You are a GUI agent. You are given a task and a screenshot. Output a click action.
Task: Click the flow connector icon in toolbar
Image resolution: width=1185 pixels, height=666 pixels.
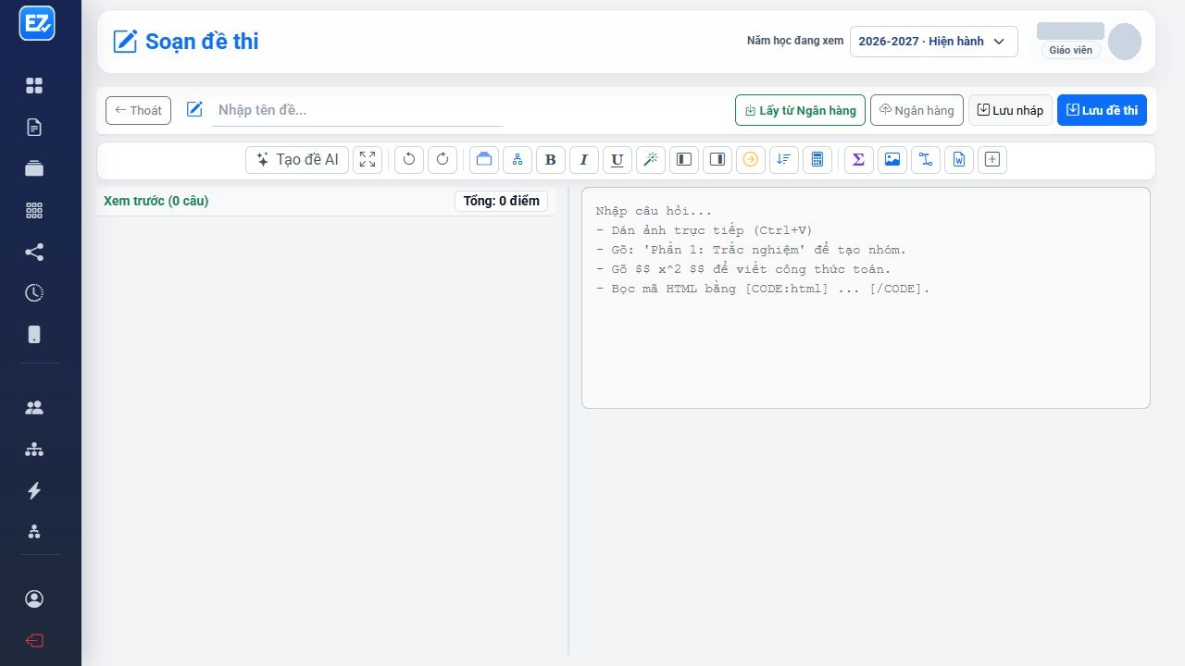[926, 159]
